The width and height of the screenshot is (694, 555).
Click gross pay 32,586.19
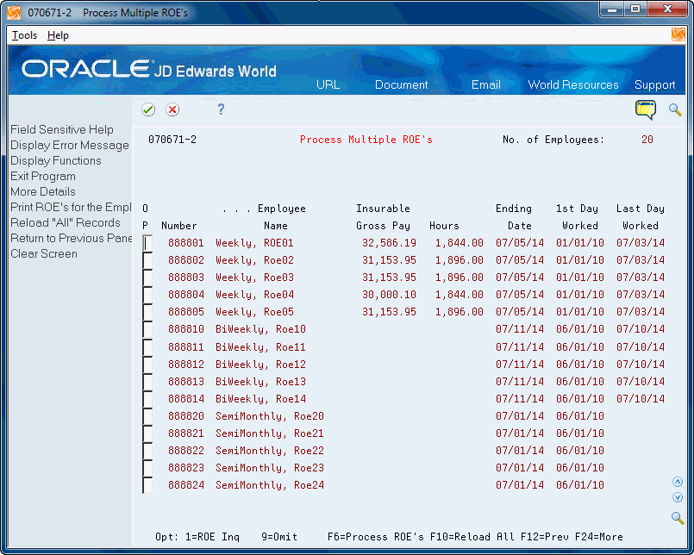point(389,243)
